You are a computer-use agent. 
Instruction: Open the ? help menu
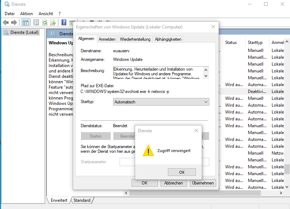pyautogui.click(x=59, y=13)
